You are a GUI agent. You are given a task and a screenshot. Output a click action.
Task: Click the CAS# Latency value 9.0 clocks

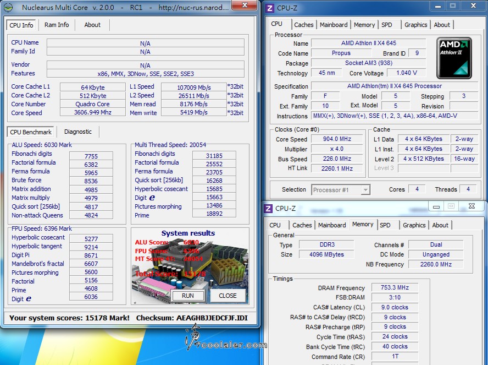(395, 307)
